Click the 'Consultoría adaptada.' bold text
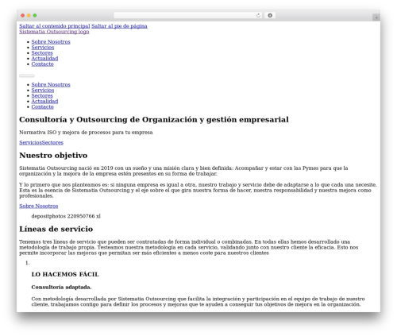Screen dimensions: 397x336 61,287
